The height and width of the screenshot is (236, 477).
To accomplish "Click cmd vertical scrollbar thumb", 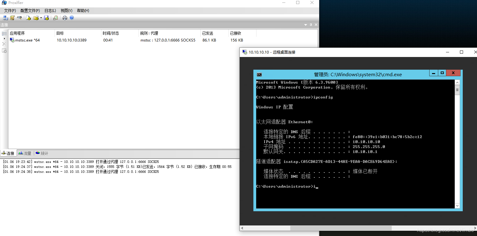I will [x=457, y=90].
